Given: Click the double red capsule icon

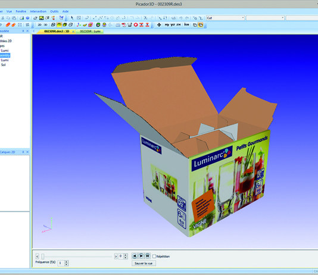Looking at the screenshot, I should pos(8,25).
